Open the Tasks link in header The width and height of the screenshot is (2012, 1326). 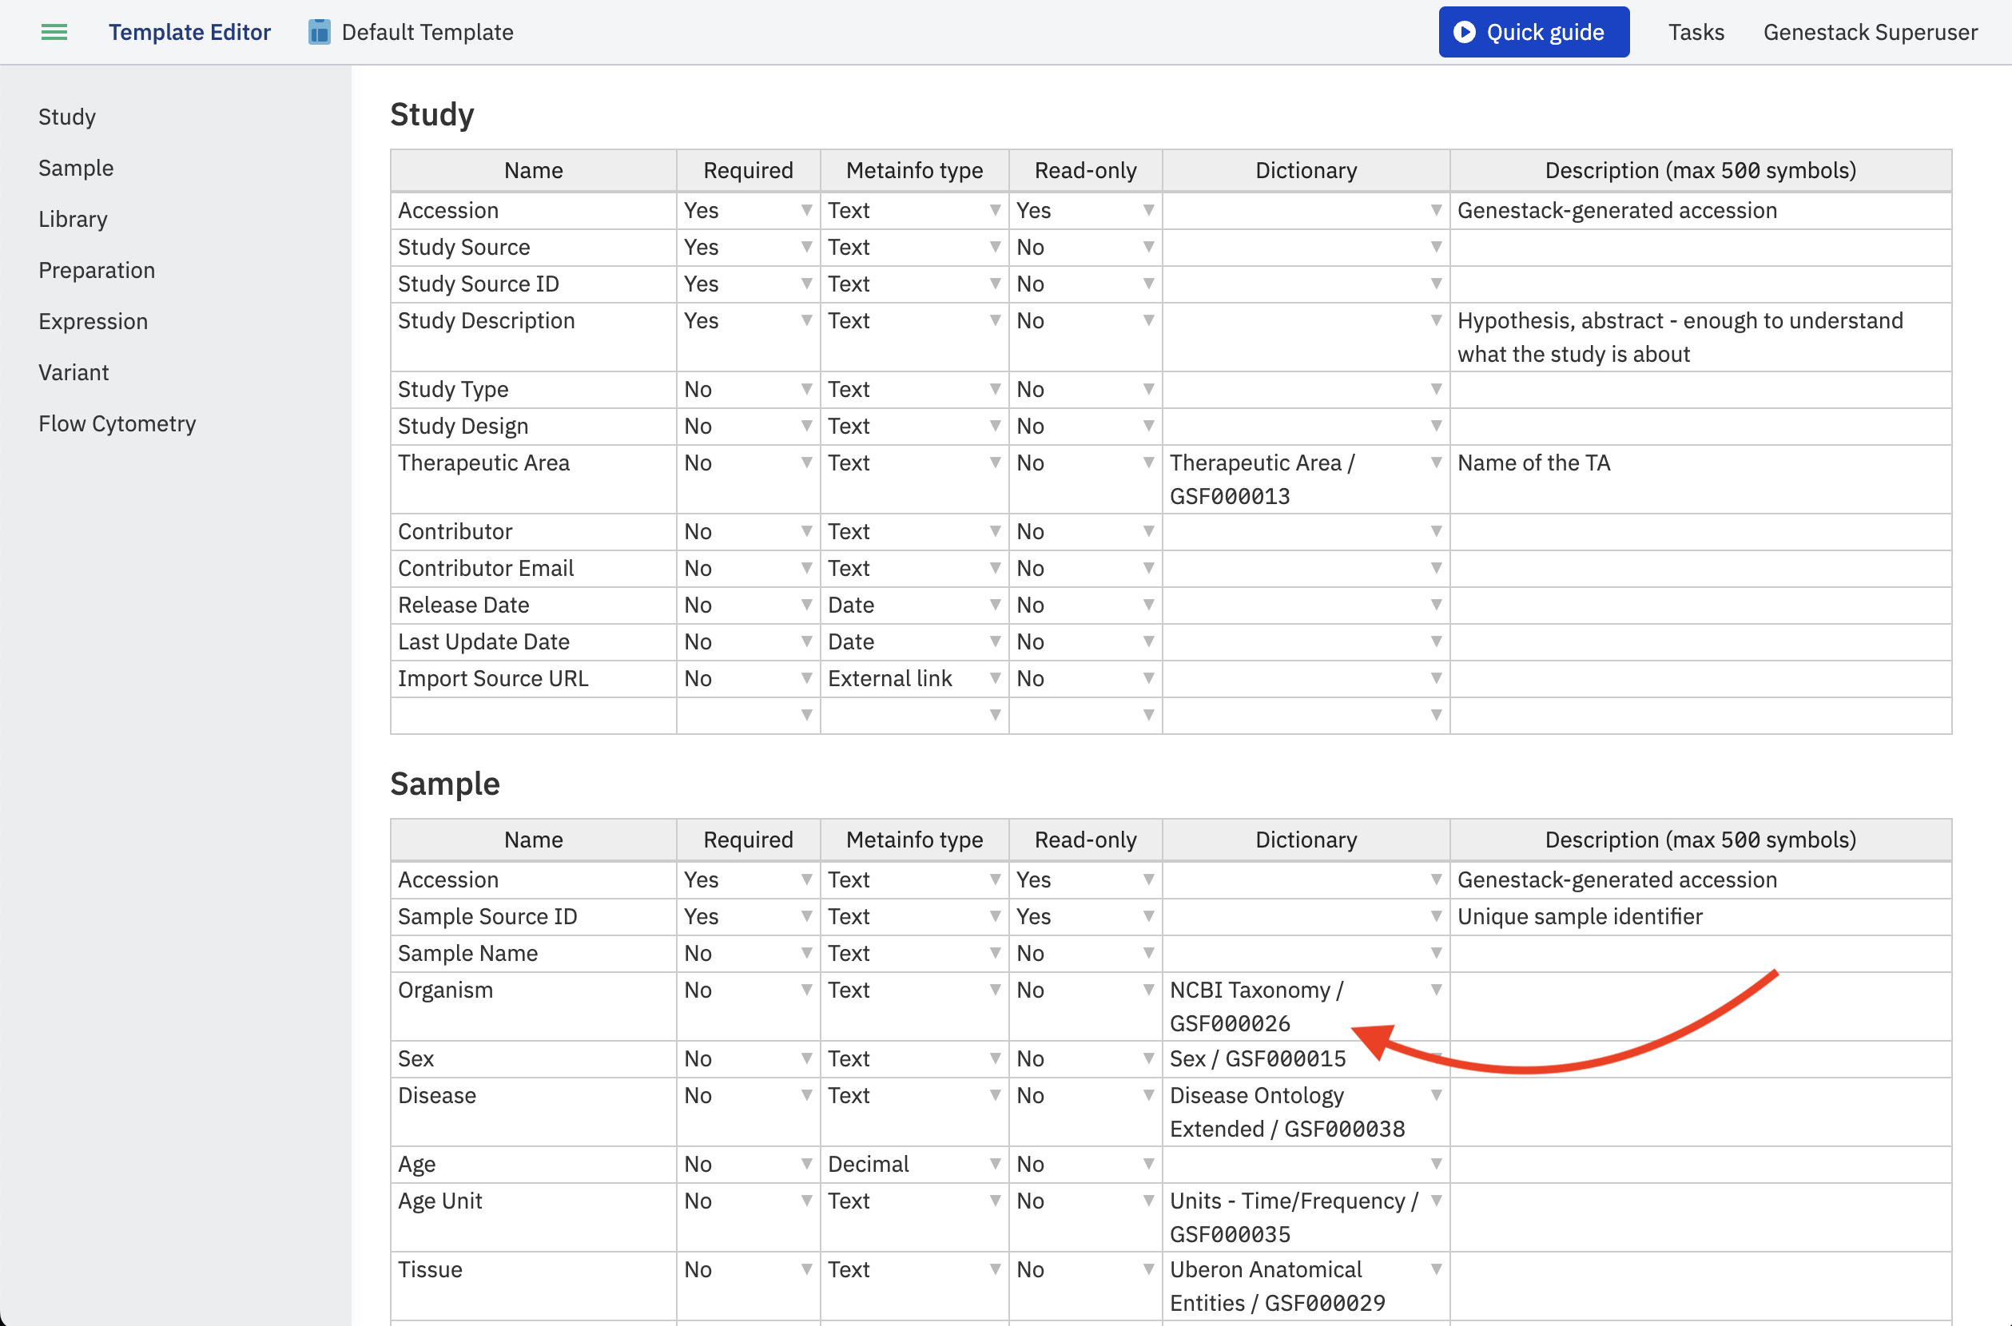point(1696,32)
